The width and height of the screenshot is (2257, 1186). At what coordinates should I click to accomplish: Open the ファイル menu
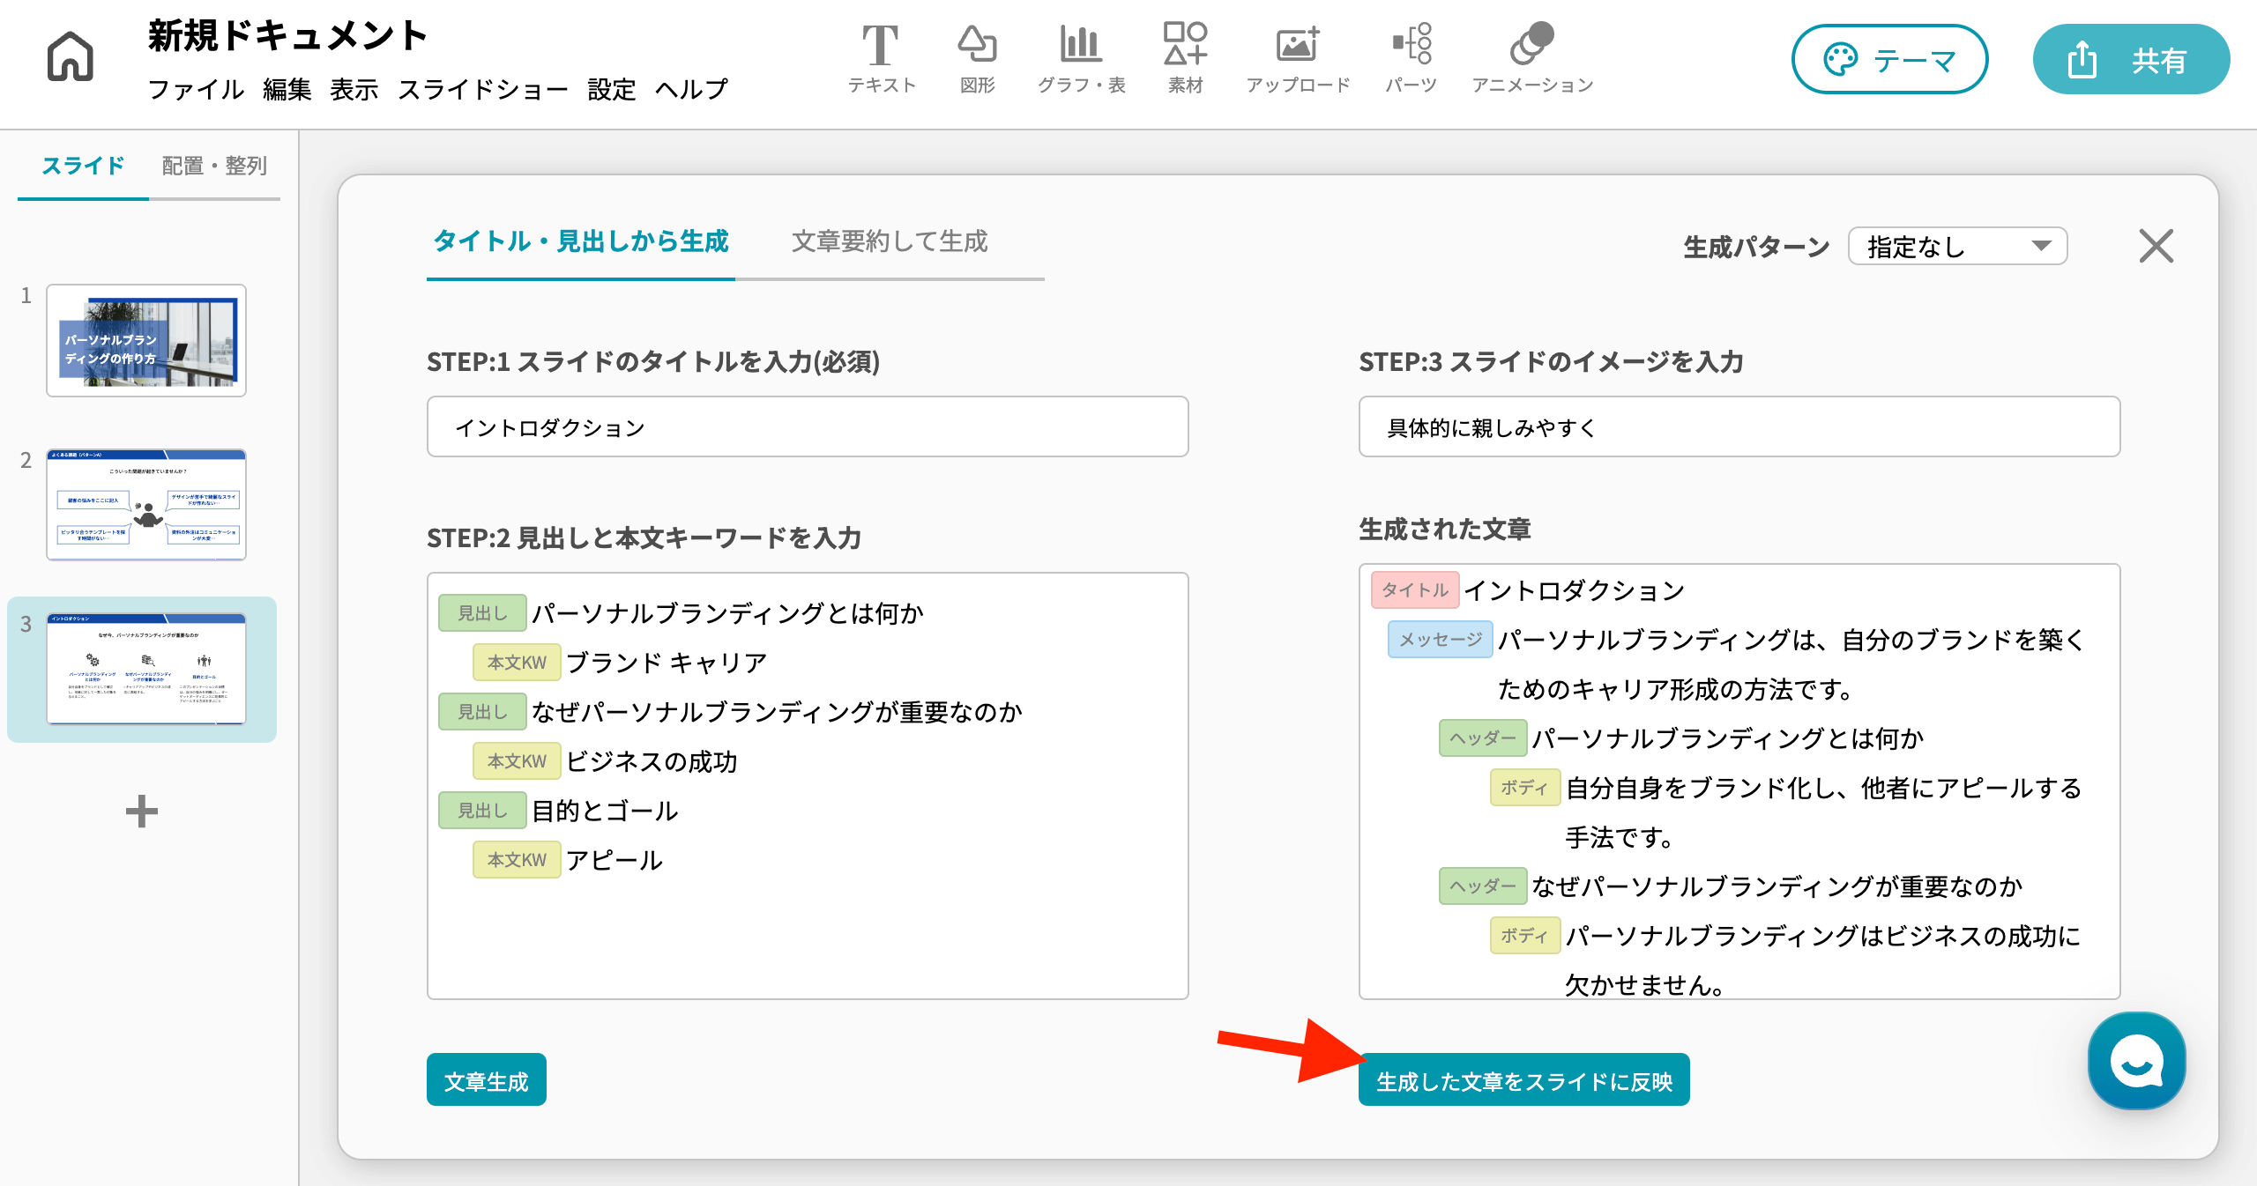[x=196, y=89]
